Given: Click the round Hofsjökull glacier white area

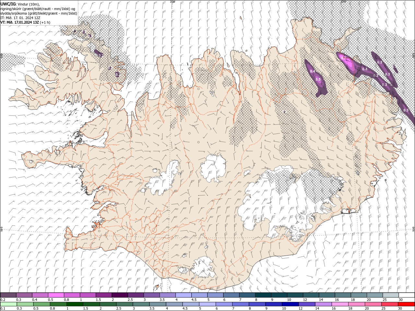Looking at the screenshot, I should tap(213, 168).
